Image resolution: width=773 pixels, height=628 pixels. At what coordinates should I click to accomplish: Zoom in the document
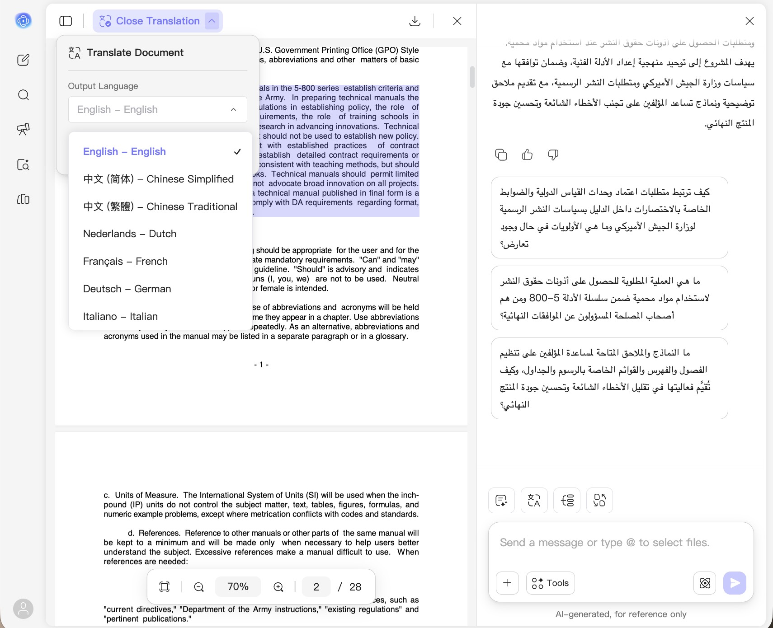pyautogui.click(x=278, y=586)
